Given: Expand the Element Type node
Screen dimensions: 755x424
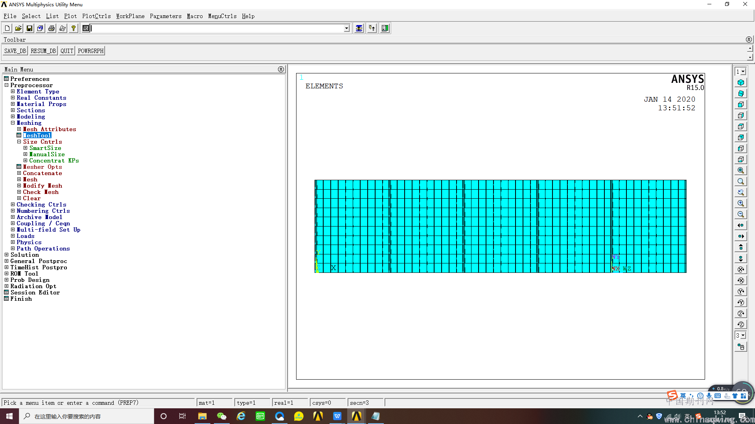Looking at the screenshot, I should click(13, 91).
